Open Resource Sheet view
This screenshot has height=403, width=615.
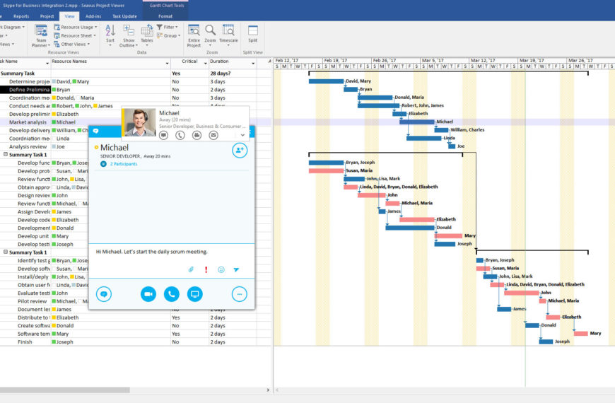(75, 36)
